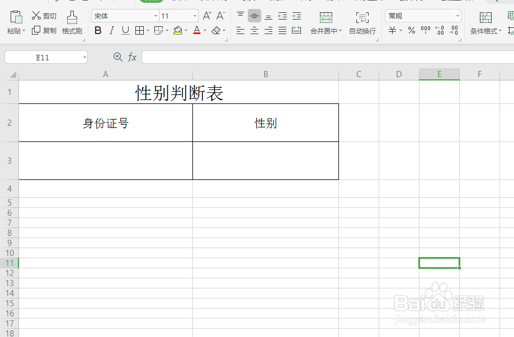Select column A header
The image size is (514, 337).
pyautogui.click(x=106, y=74)
